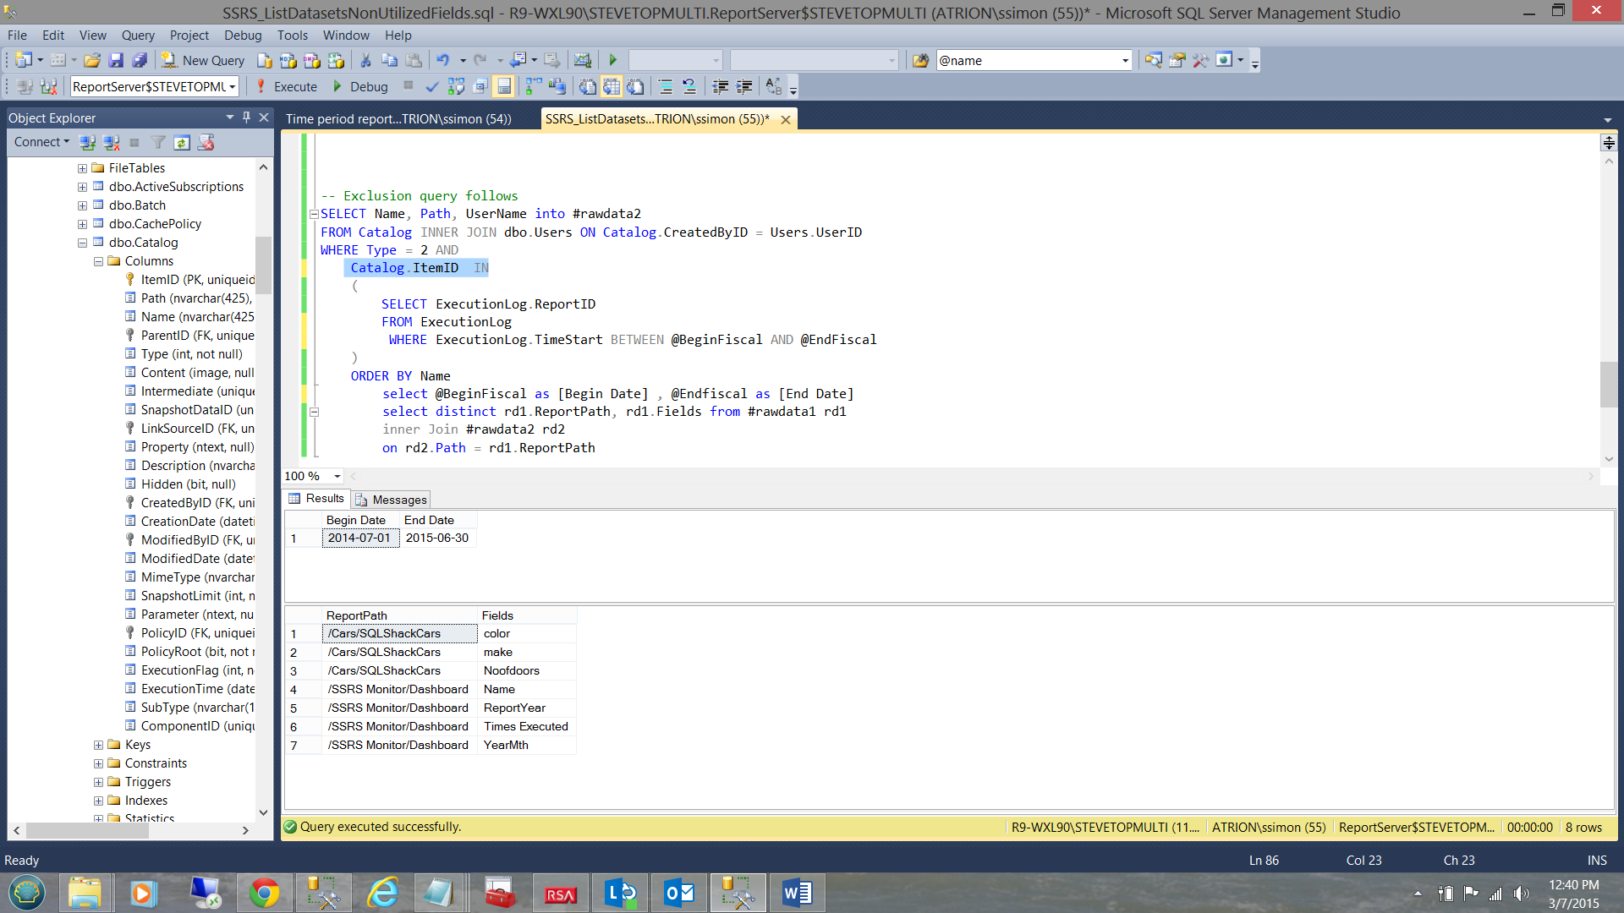Viewport: 1624px width, 913px height.
Task: Open the ReportServer$STEVETOPMULTI database dropdown
Action: point(232,86)
